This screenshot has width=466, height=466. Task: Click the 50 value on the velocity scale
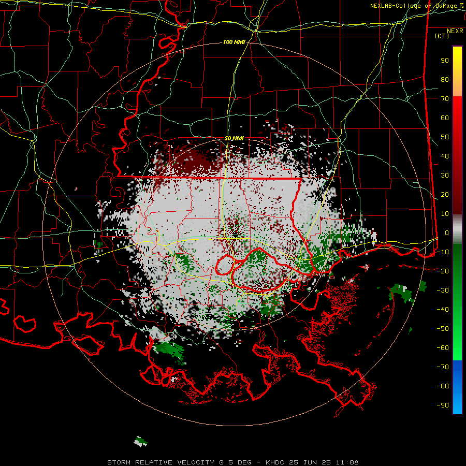pos(445,137)
